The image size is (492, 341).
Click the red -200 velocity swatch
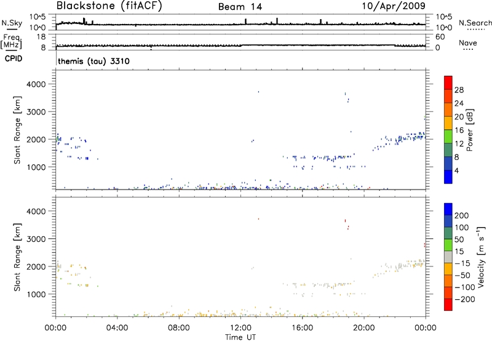[x=448, y=305]
